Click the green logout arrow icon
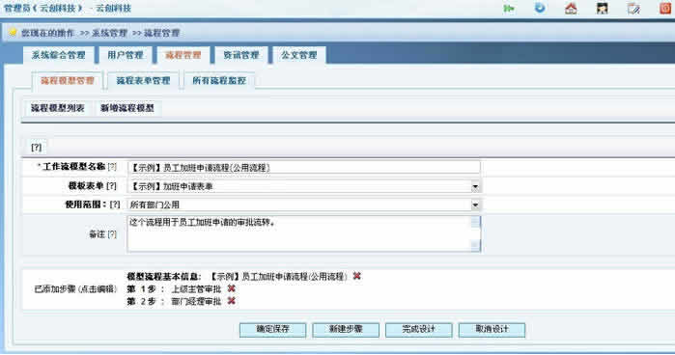Image resolution: width=675 pixels, height=355 pixels. click(509, 9)
